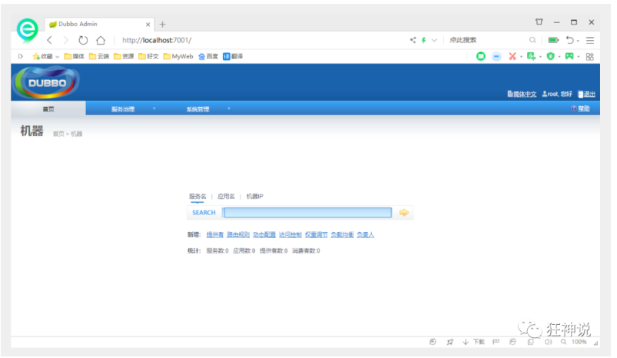
Task: Open the 路由规则 link
Action: tap(238, 234)
